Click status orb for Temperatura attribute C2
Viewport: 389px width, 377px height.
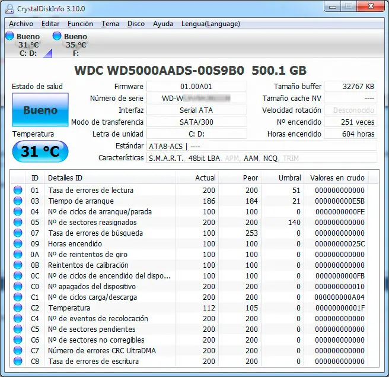18,308
